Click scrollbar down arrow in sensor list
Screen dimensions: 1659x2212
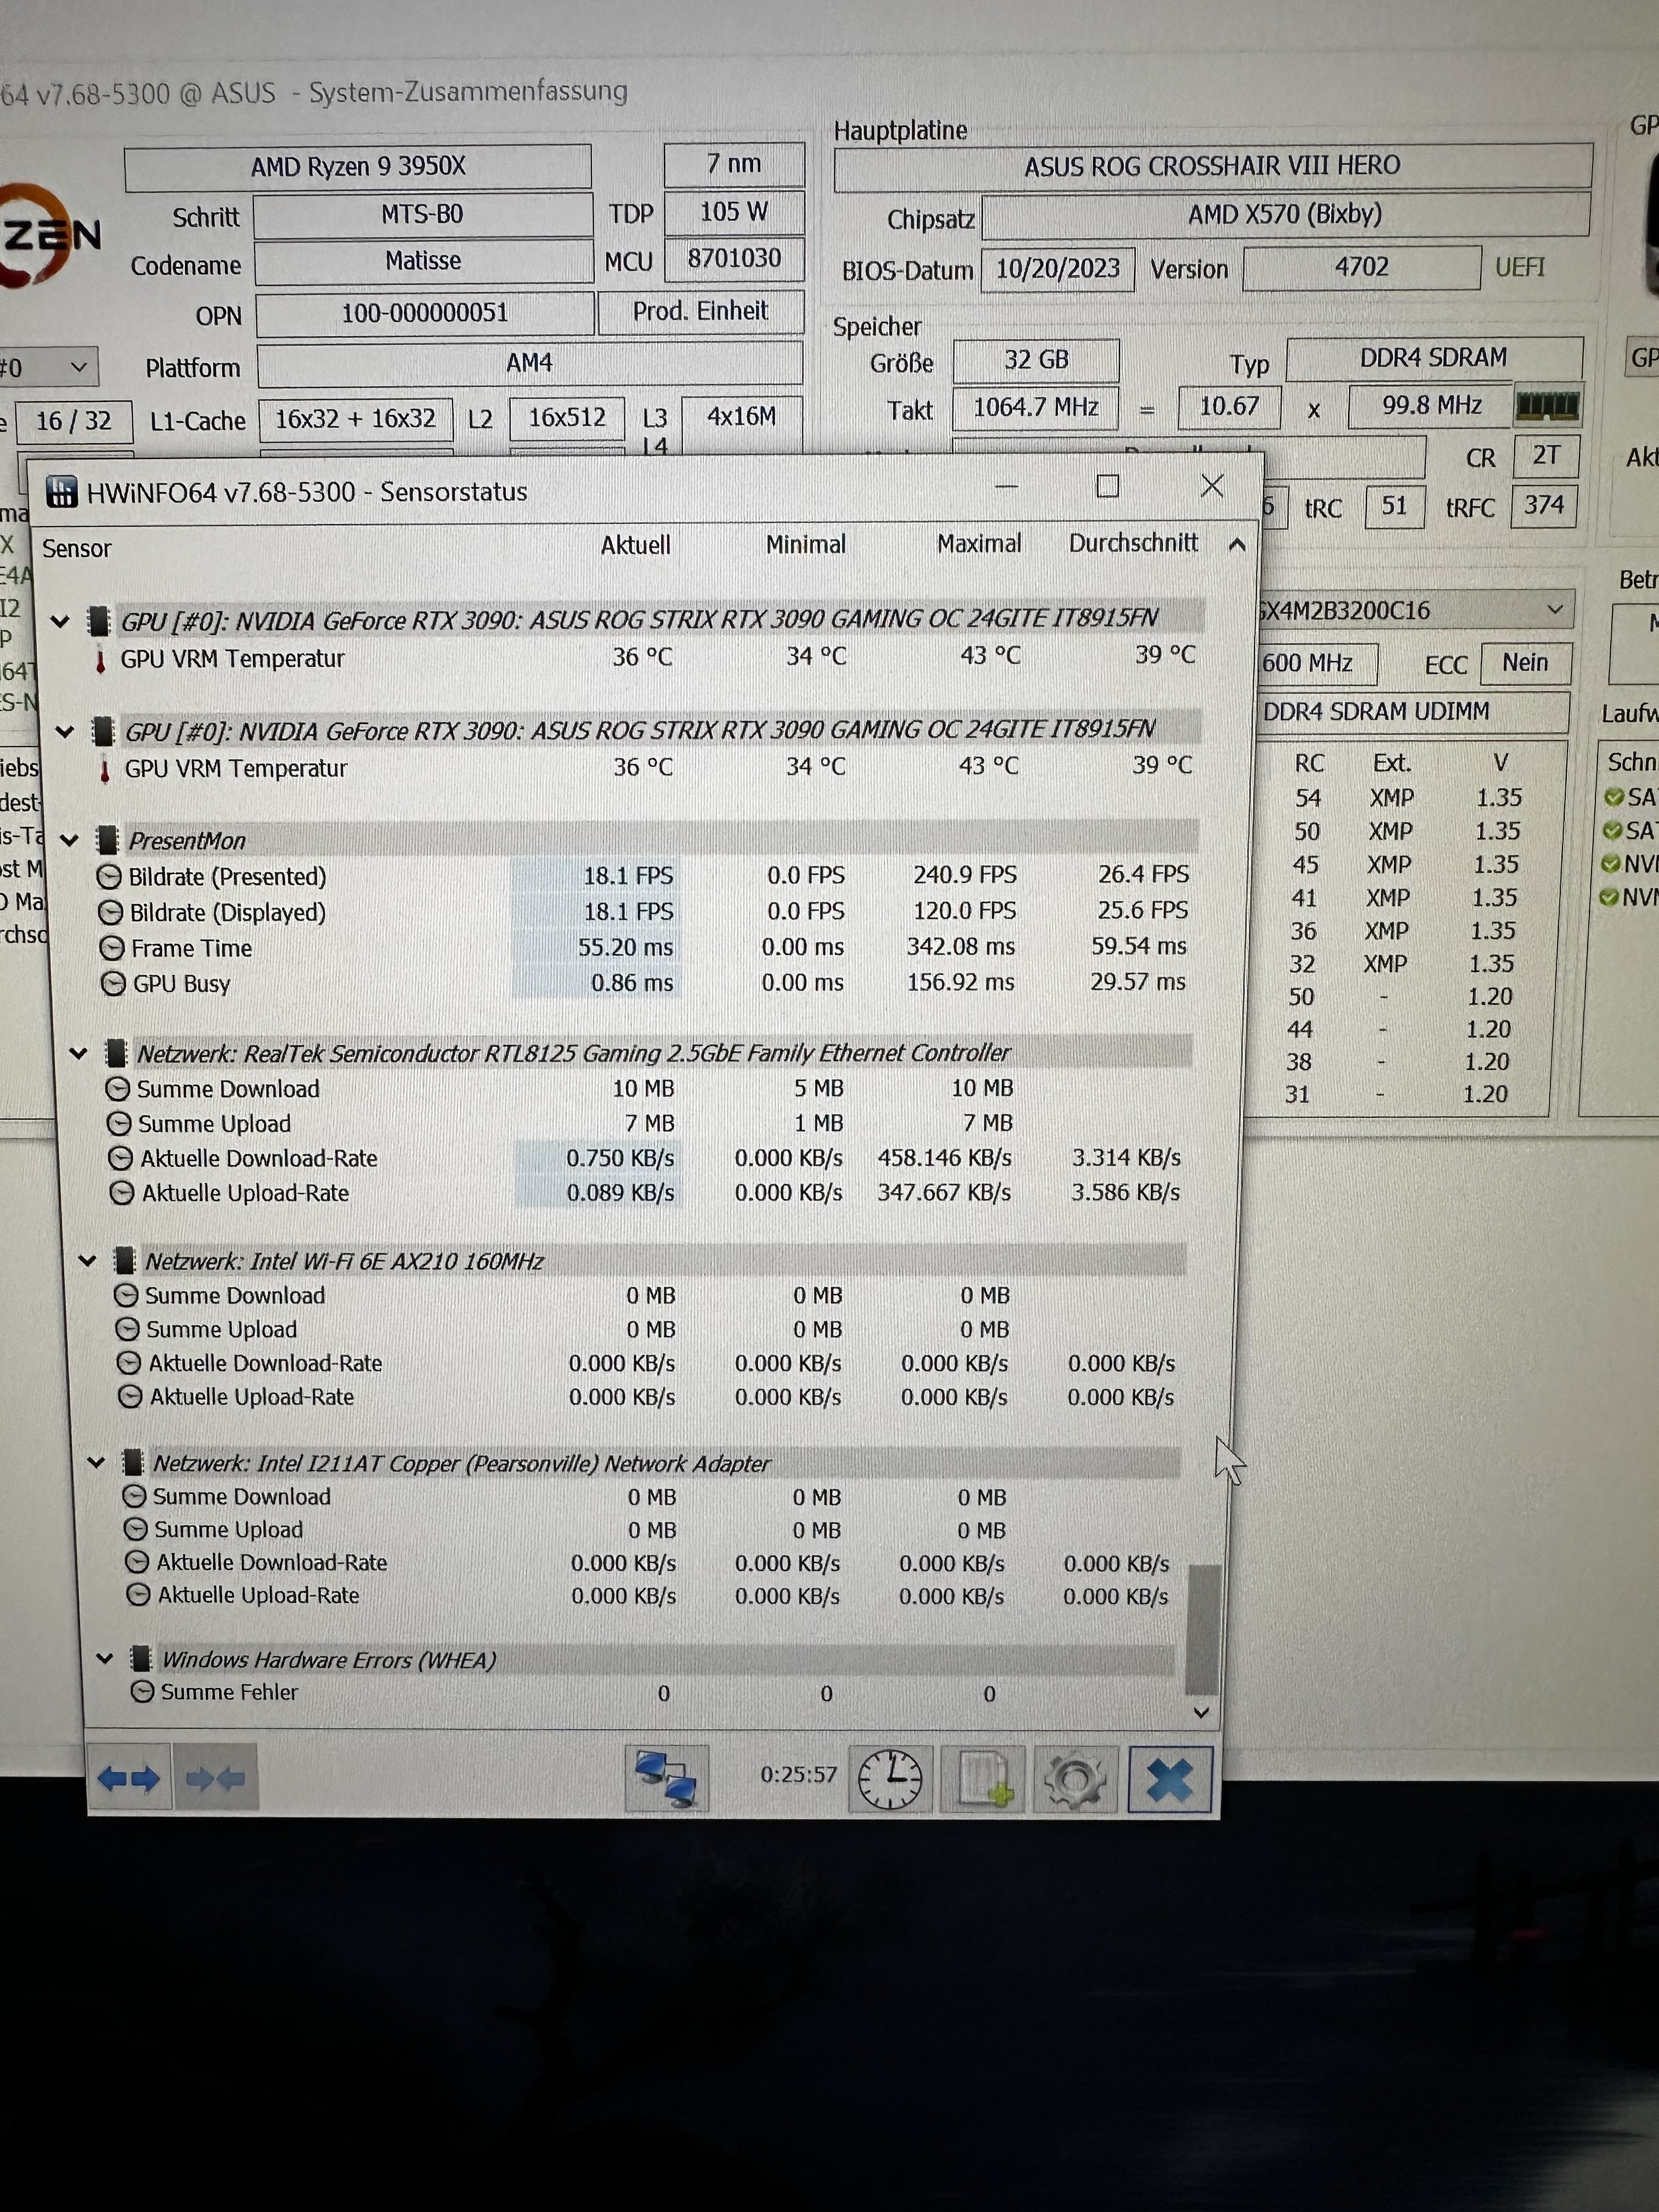1201,1712
